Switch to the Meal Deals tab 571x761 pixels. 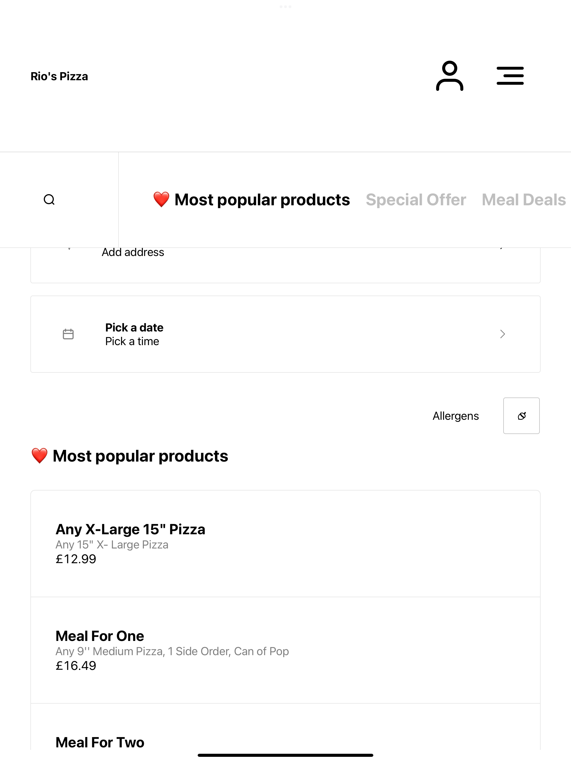tap(524, 200)
